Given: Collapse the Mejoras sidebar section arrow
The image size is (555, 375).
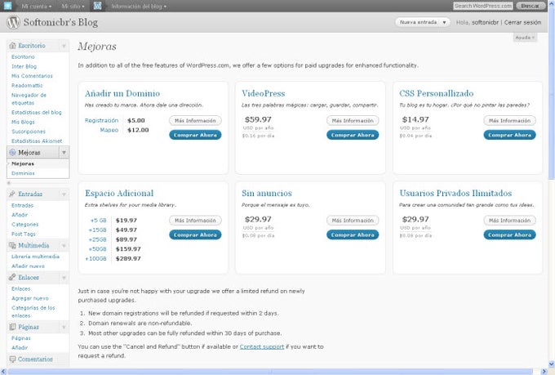Looking at the screenshot, I should pos(64,153).
